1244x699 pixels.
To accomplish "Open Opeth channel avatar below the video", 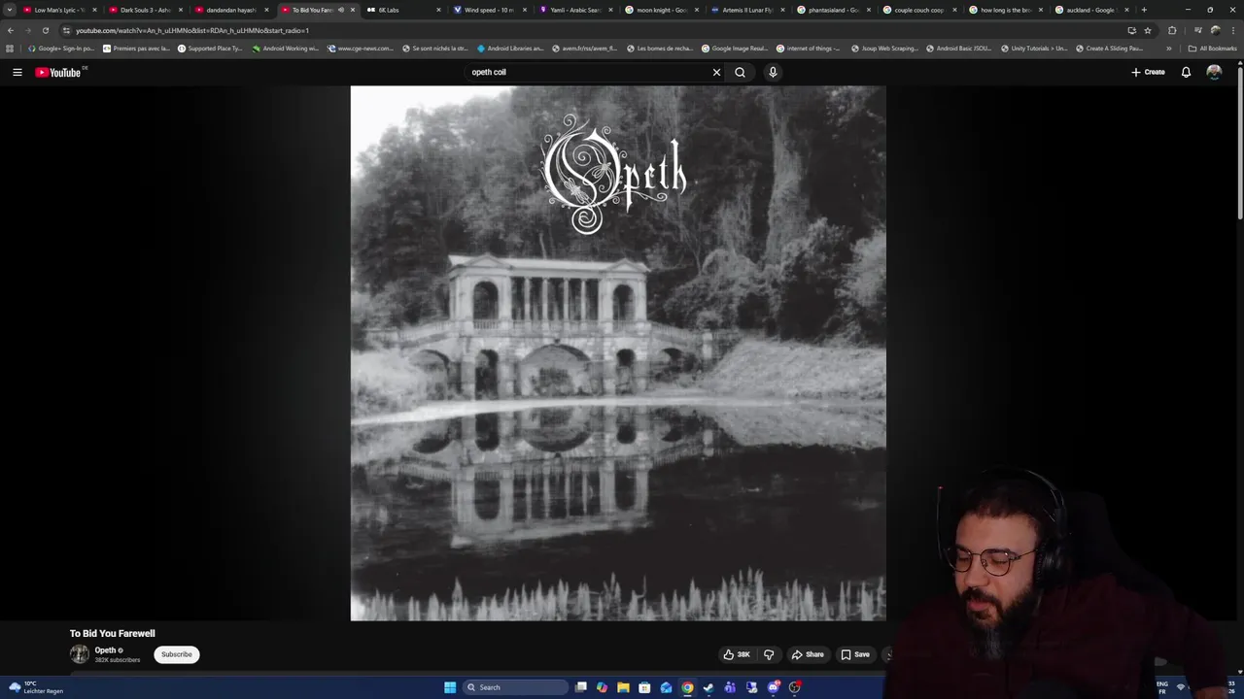I will [79, 654].
